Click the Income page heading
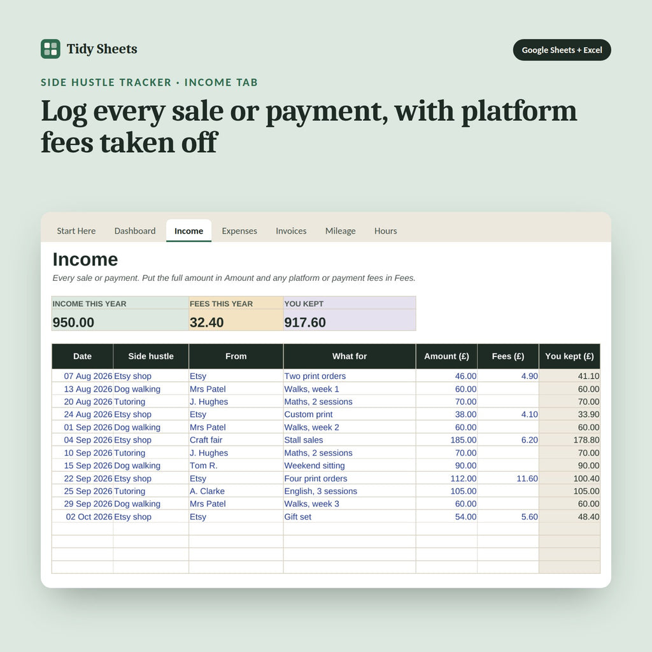The height and width of the screenshot is (652, 652). pyautogui.click(x=85, y=259)
